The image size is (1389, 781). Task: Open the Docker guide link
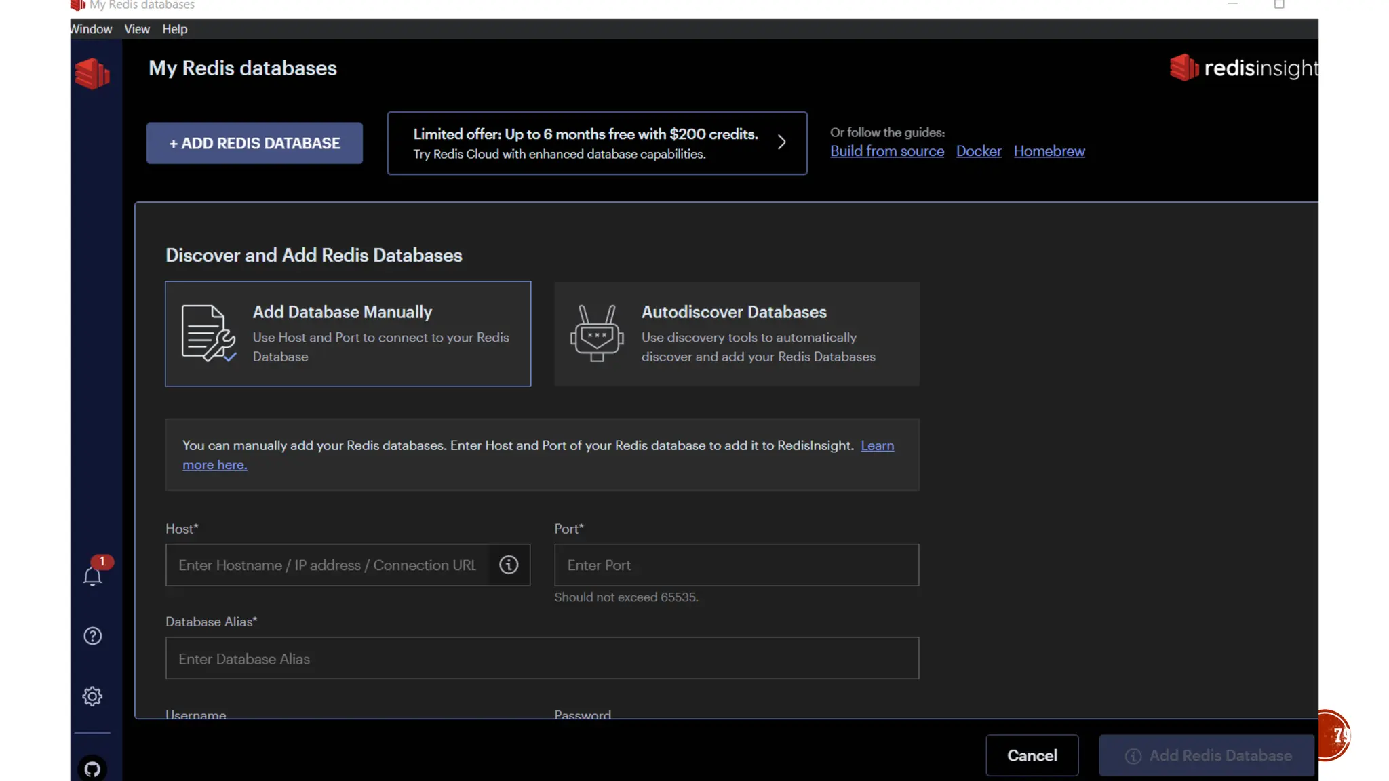978,151
